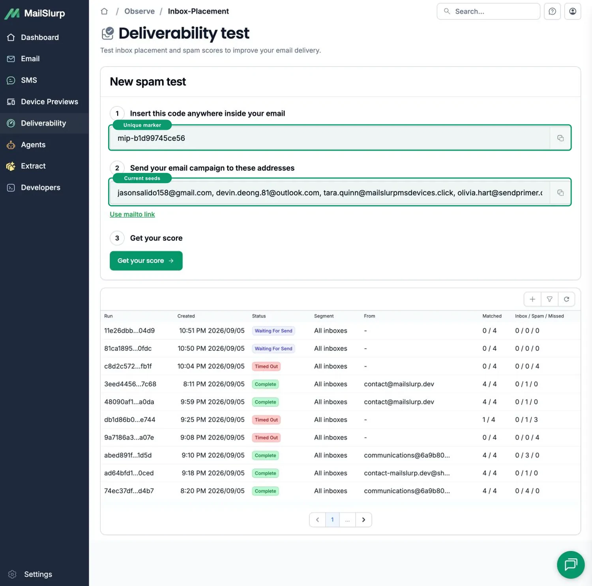The height and width of the screenshot is (586, 592).
Task: Open the live chat bubble
Action: pos(570,565)
